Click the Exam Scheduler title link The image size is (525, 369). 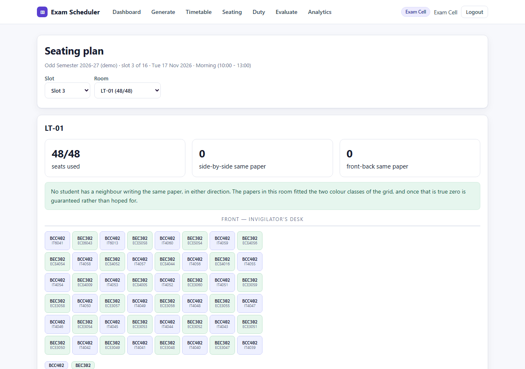pyautogui.click(x=75, y=12)
